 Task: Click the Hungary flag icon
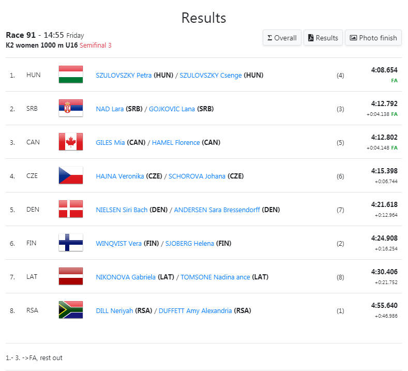pyautogui.click(x=71, y=75)
